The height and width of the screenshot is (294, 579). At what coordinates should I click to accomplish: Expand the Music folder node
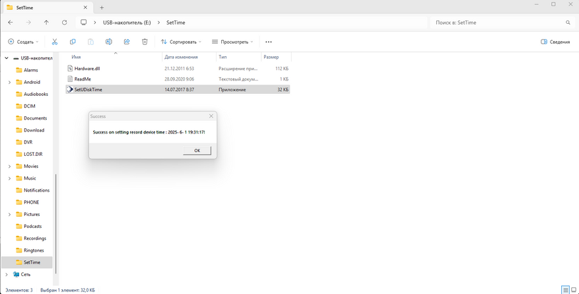click(x=9, y=178)
